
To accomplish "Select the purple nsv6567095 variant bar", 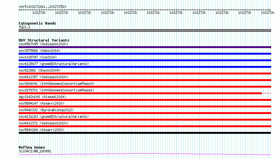I will pyautogui.click(x=145, y=47).
